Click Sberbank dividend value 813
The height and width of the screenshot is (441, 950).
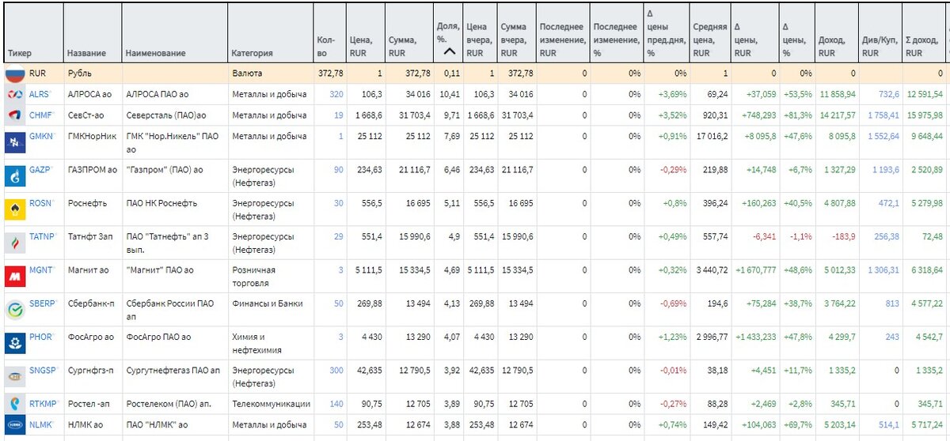click(892, 303)
